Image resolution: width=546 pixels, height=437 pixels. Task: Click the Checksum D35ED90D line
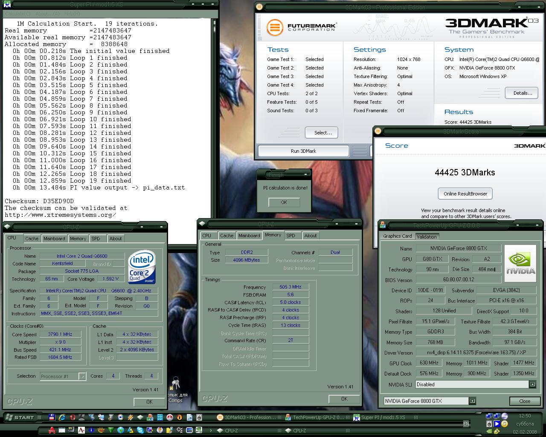point(39,201)
